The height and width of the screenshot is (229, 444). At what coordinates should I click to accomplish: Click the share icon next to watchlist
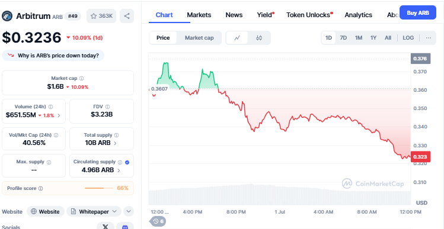(x=127, y=16)
